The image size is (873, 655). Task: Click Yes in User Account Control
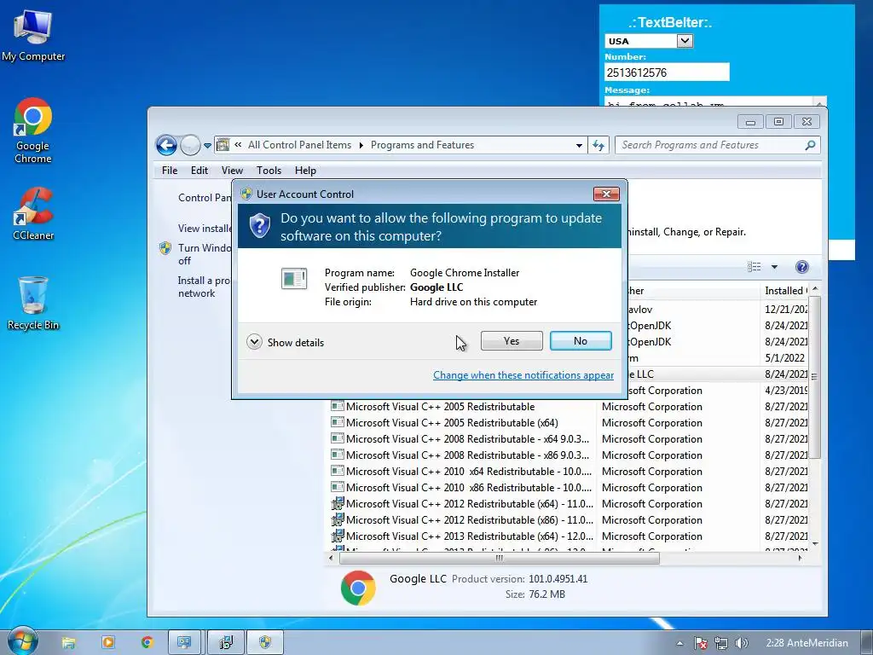click(x=512, y=341)
